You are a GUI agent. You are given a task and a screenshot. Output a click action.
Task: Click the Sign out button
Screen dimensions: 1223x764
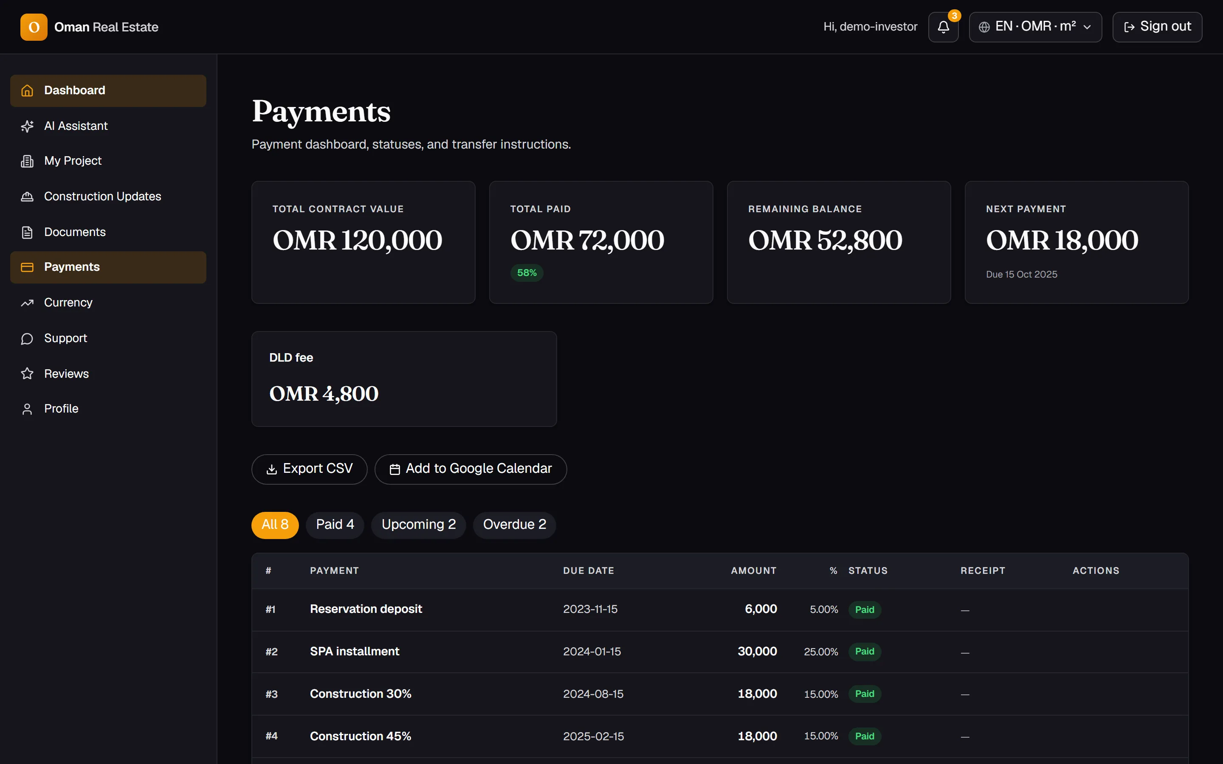(x=1157, y=27)
